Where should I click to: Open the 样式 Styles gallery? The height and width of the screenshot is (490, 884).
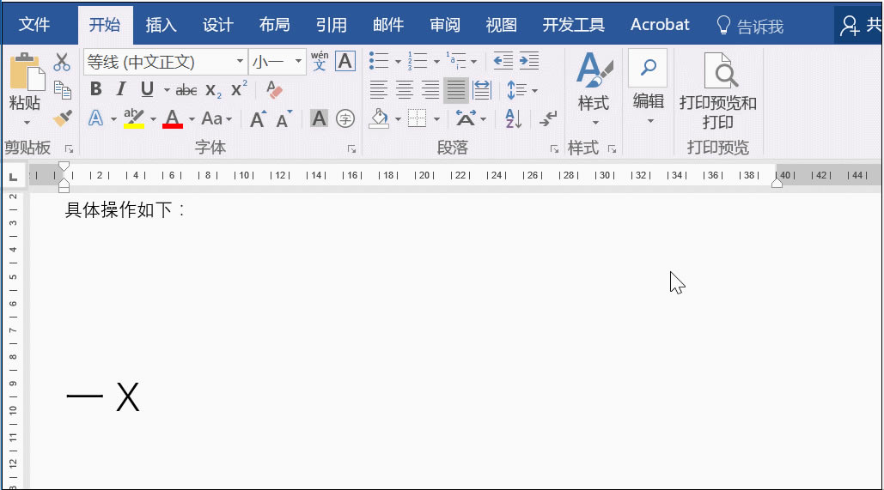tap(594, 88)
